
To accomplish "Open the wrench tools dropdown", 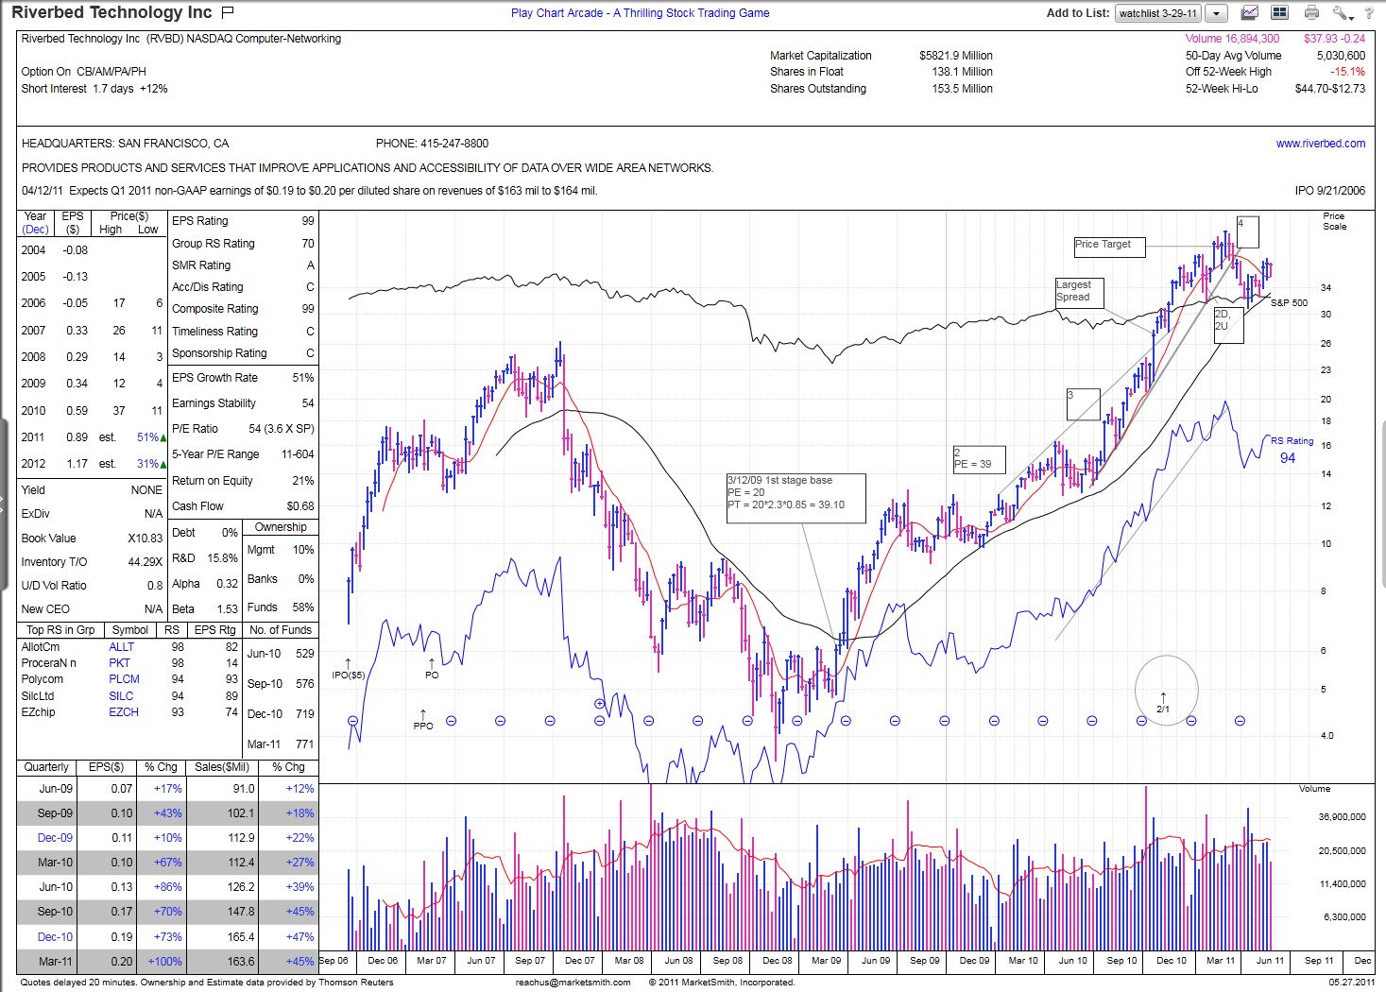I will (x=1344, y=13).
